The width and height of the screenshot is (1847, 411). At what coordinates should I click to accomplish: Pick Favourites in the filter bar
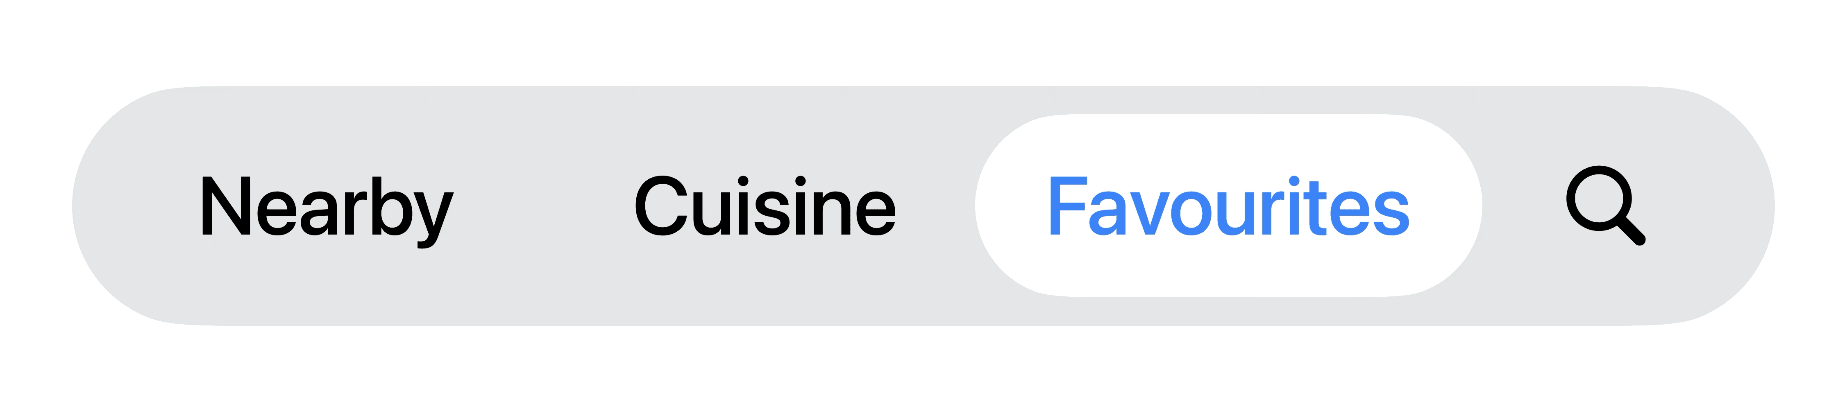[x=1228, y=205]
